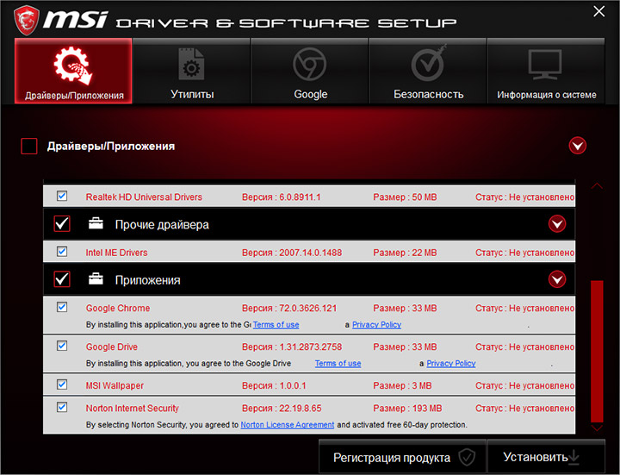Click the MSI dragon shield logo

point(27,20)
